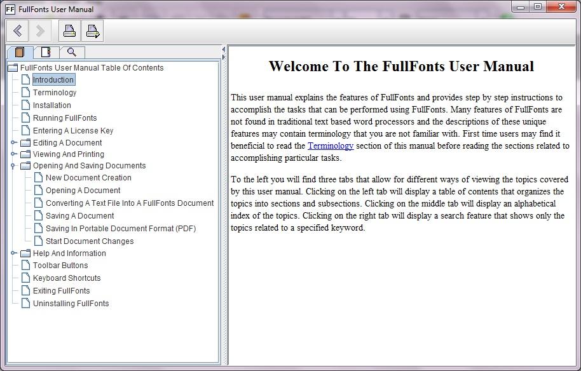This screenshot has height=371, width=581.
Task: Click the page icon beside Start Document Changes
Action: click(38, 241)
